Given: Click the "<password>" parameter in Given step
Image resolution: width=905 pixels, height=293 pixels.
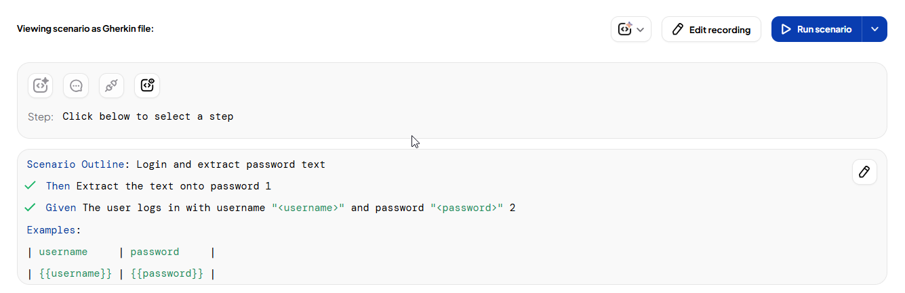Looking at the screenshot, I should [466, 208].
